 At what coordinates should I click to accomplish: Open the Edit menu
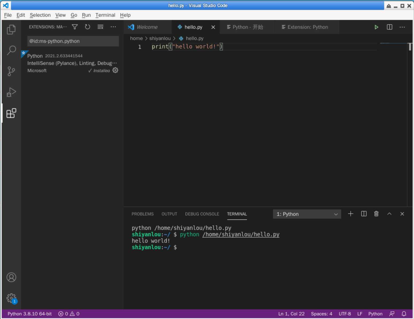[x=21, y=15]
